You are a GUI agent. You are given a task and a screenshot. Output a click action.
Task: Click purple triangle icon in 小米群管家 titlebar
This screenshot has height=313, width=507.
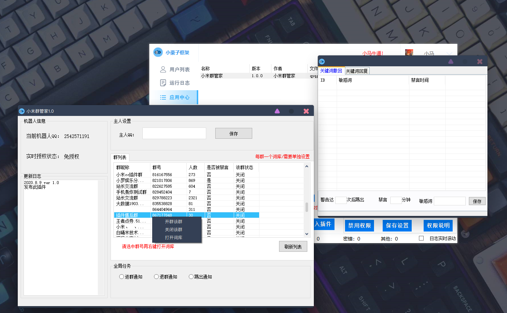[277, 111]
